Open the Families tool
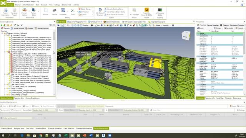 pos(55,12)
